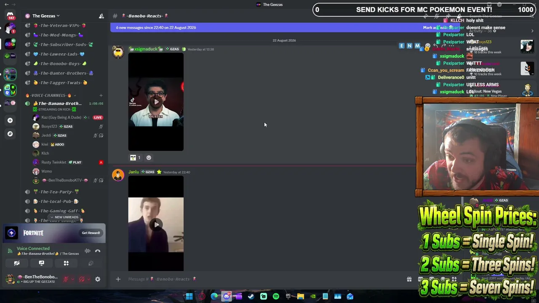
Task: Open Microsoft Edge from the taskbar
Action: (214, 296)
